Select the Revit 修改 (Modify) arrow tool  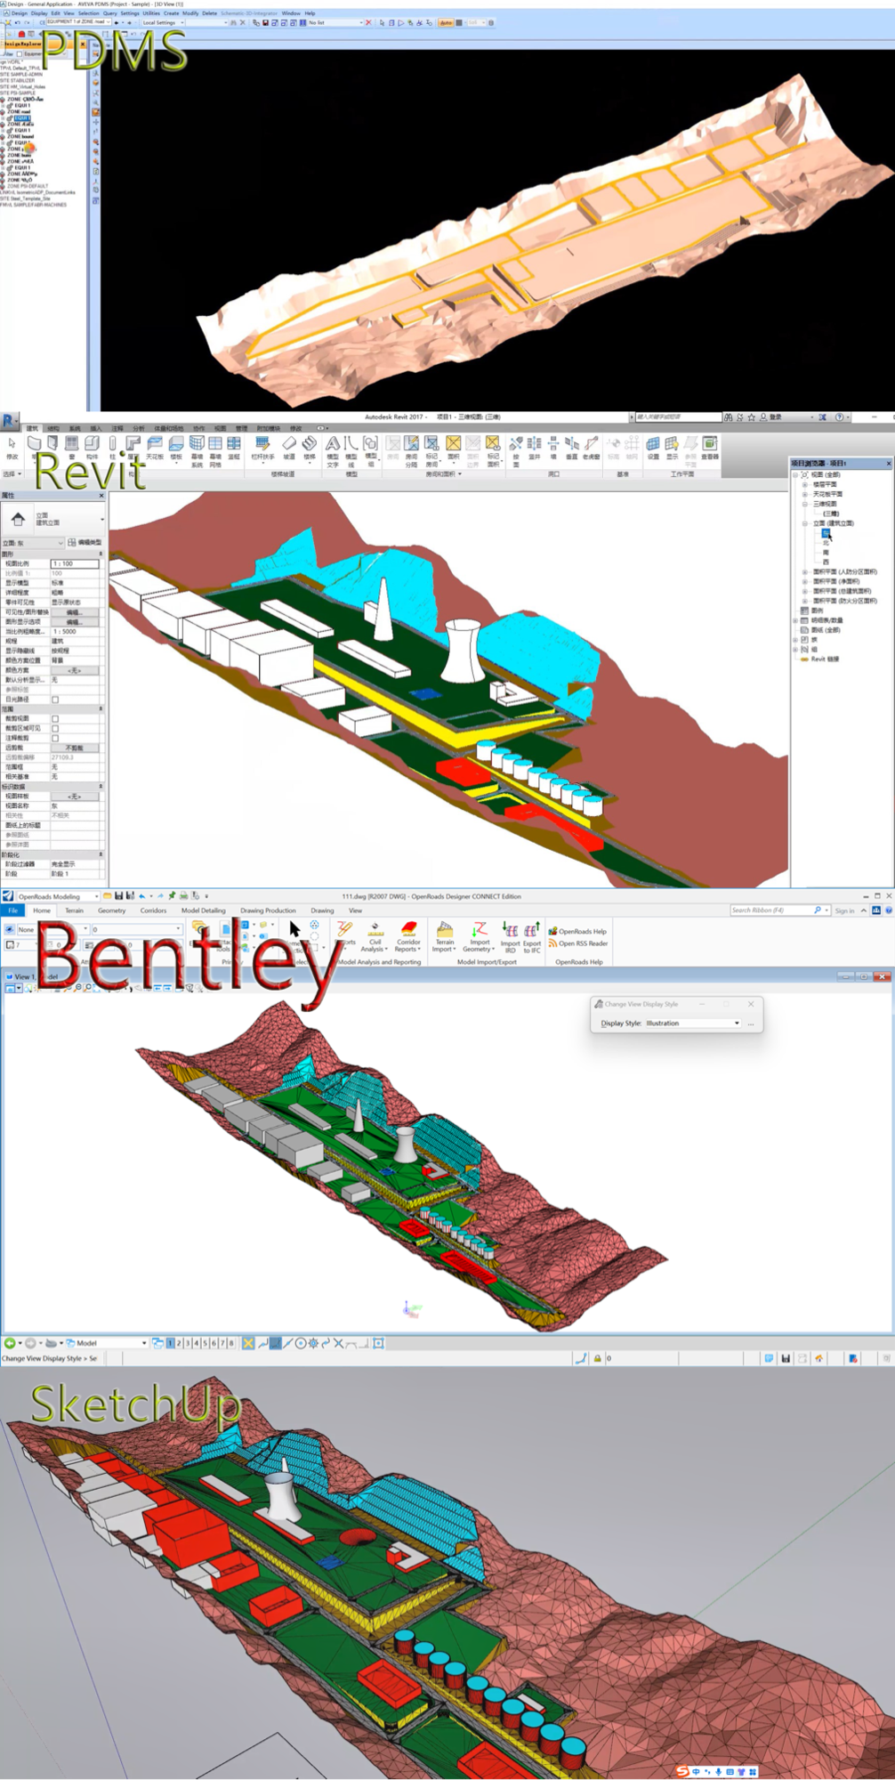(x=12, y=448)
